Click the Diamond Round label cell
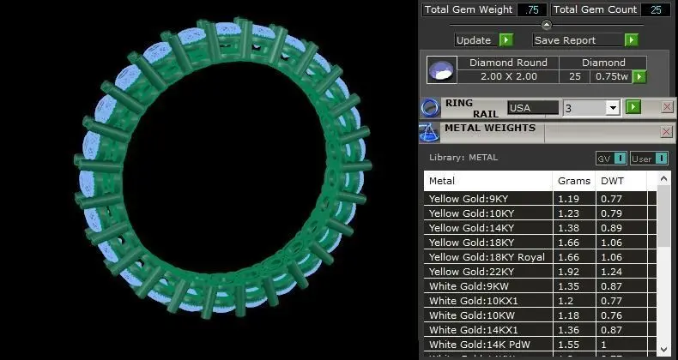 pyautogui.click(x=508, y=63)
